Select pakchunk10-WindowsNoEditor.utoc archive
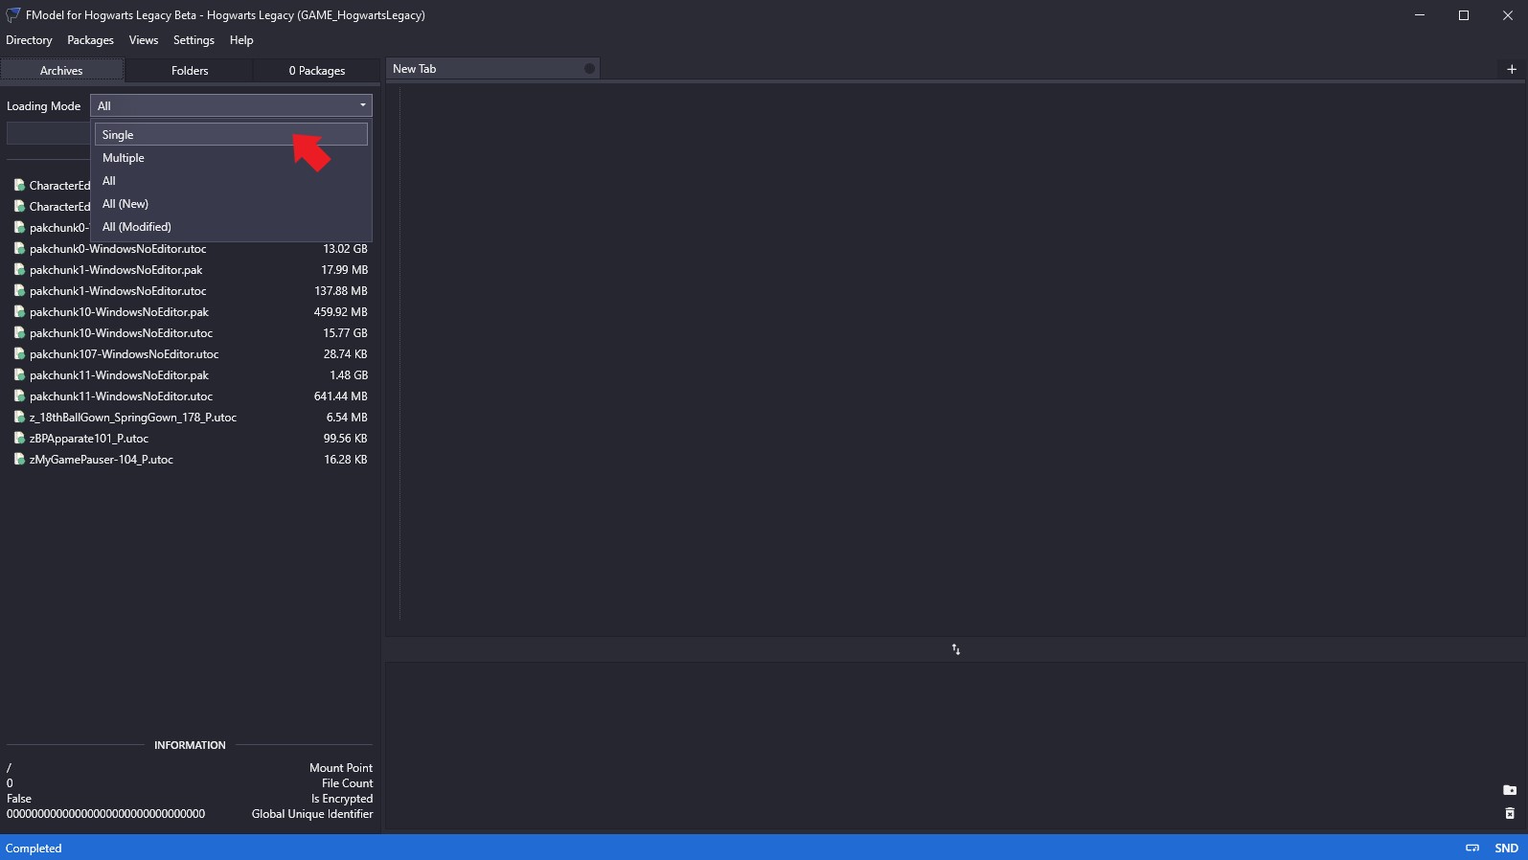The image size is (1528, 860). coord(190,333)
